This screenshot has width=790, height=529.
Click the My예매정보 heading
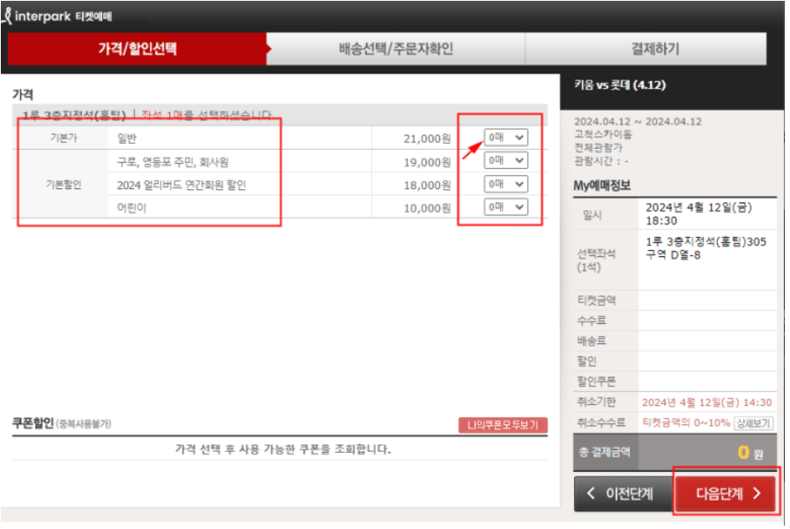[603, 186]
